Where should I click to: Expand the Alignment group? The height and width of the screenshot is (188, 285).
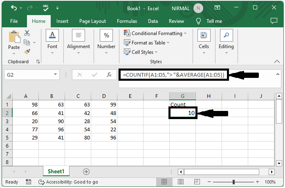[x=79, y=42]
